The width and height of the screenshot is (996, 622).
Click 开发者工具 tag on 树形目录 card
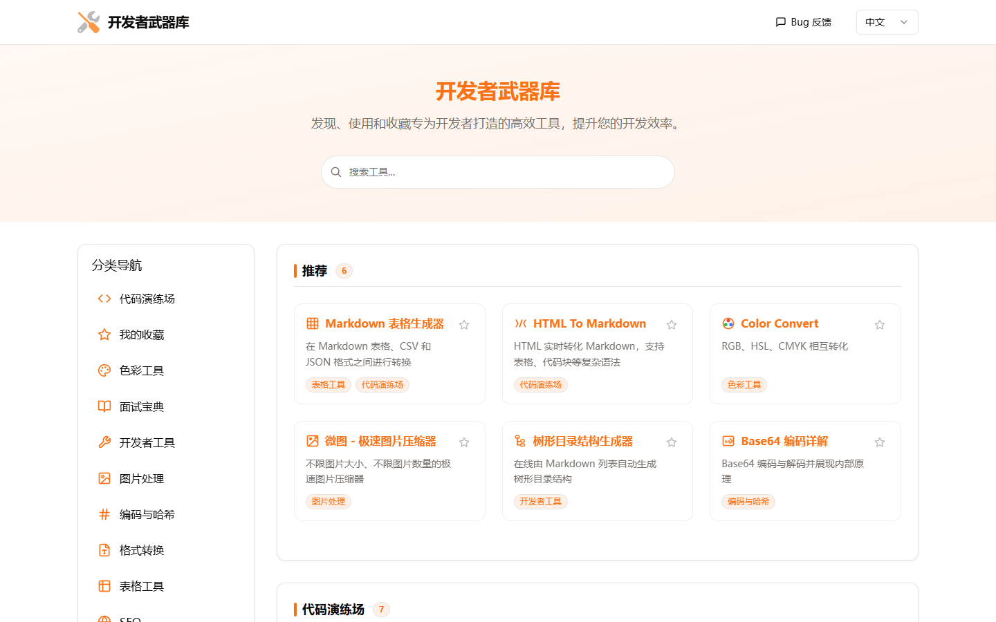[541, 502]
